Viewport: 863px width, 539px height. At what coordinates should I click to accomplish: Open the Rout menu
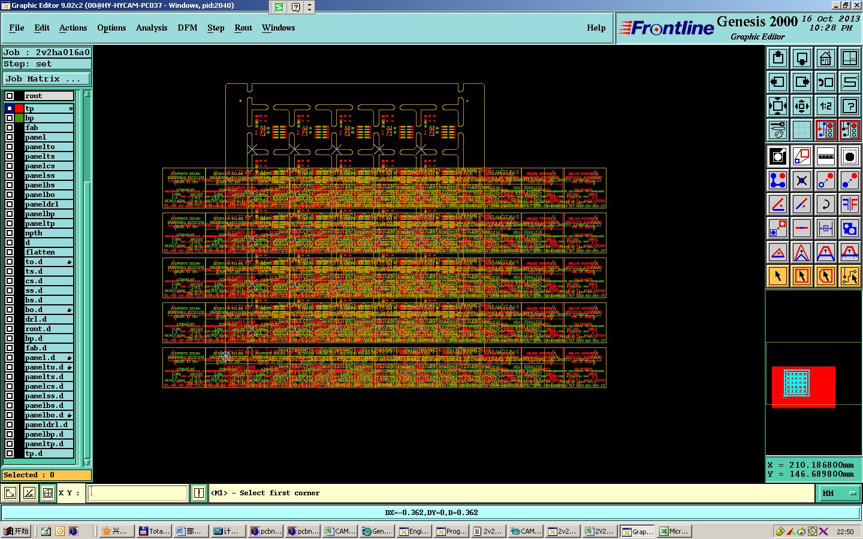(x=243, y=28)
